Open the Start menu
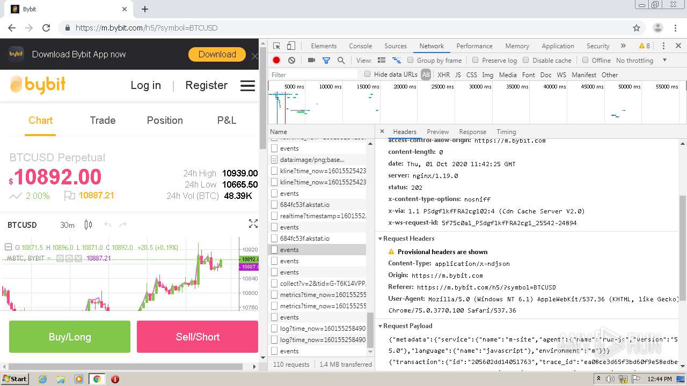687x386 pixels. tap(14, 379)
